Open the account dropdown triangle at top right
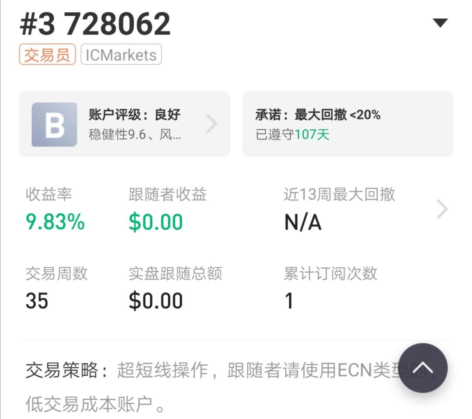Screen dimensions: 472x419 [x=440, y=23]
